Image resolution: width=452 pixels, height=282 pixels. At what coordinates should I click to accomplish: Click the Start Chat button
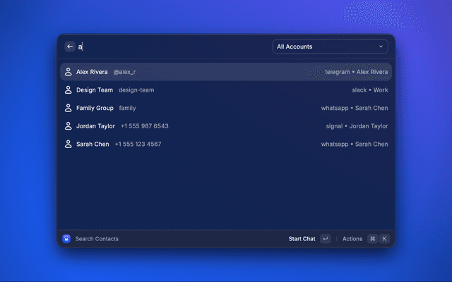tap(302, 239)
